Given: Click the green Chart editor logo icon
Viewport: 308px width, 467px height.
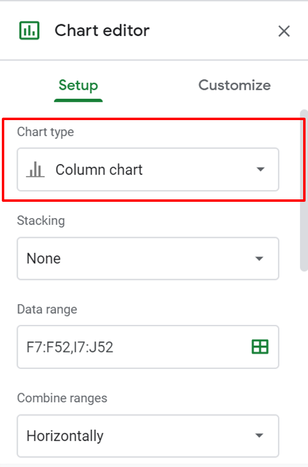Looking at the screenshot, I should 29,30.
